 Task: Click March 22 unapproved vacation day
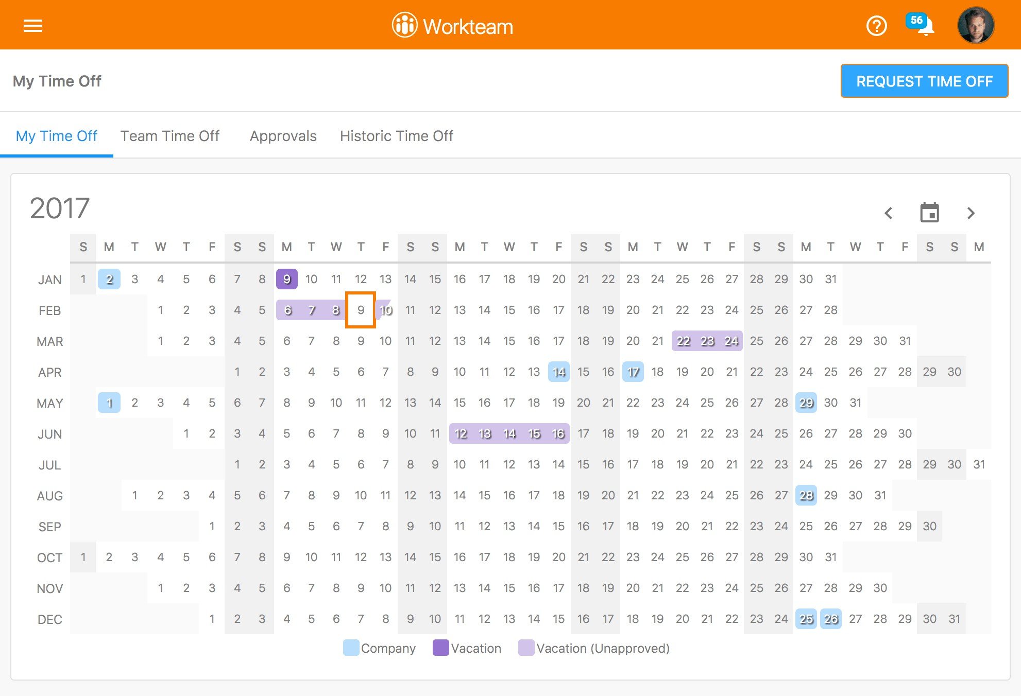[683, 341]
